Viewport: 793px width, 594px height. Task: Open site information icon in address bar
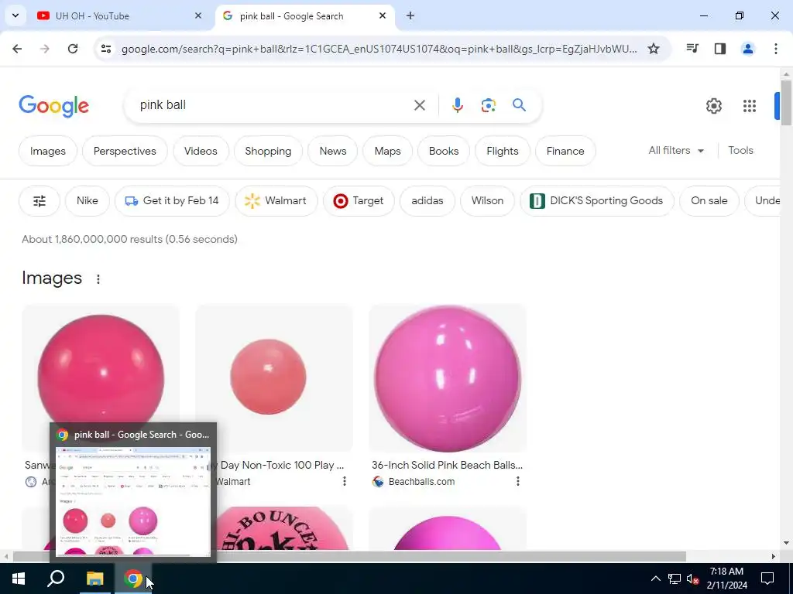click(x=106, y=49)
